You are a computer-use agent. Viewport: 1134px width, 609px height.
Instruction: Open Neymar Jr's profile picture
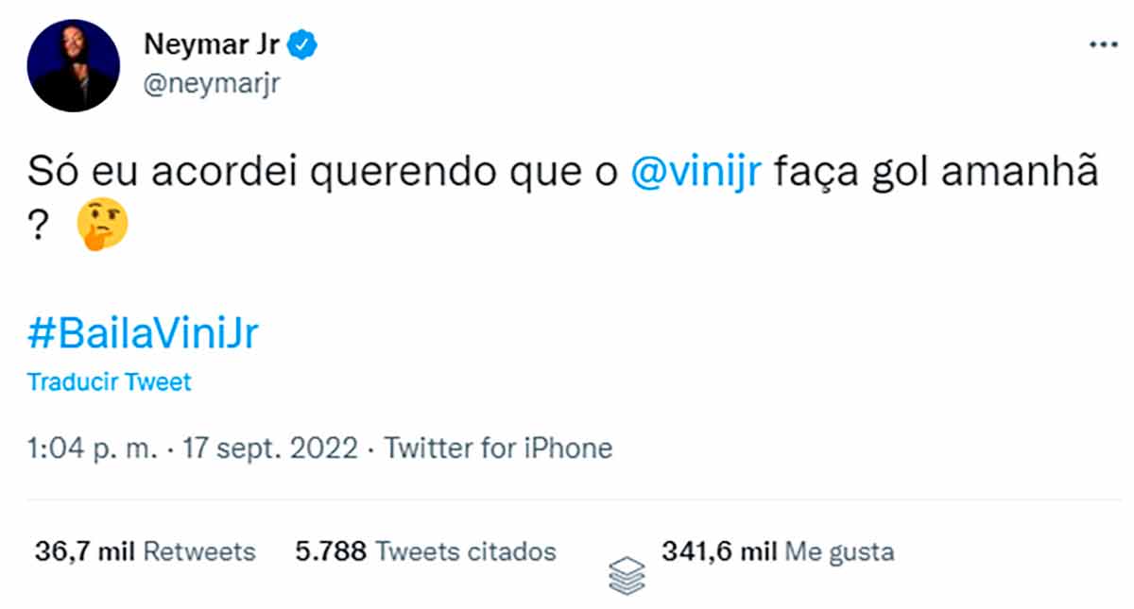click(75, 65)
